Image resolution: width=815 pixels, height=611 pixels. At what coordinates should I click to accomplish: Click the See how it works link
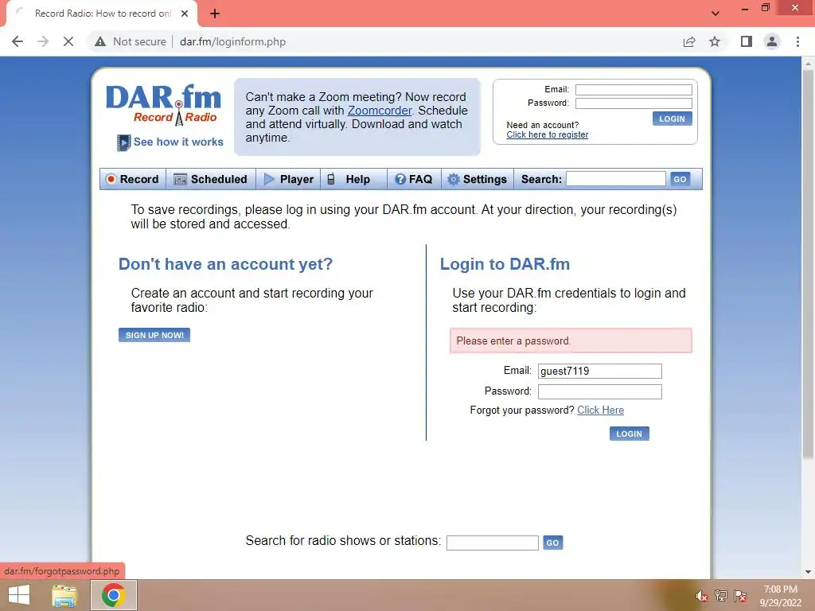tap(178, 142)
